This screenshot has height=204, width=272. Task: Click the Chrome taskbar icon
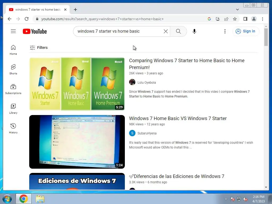[x=24, y=199]
